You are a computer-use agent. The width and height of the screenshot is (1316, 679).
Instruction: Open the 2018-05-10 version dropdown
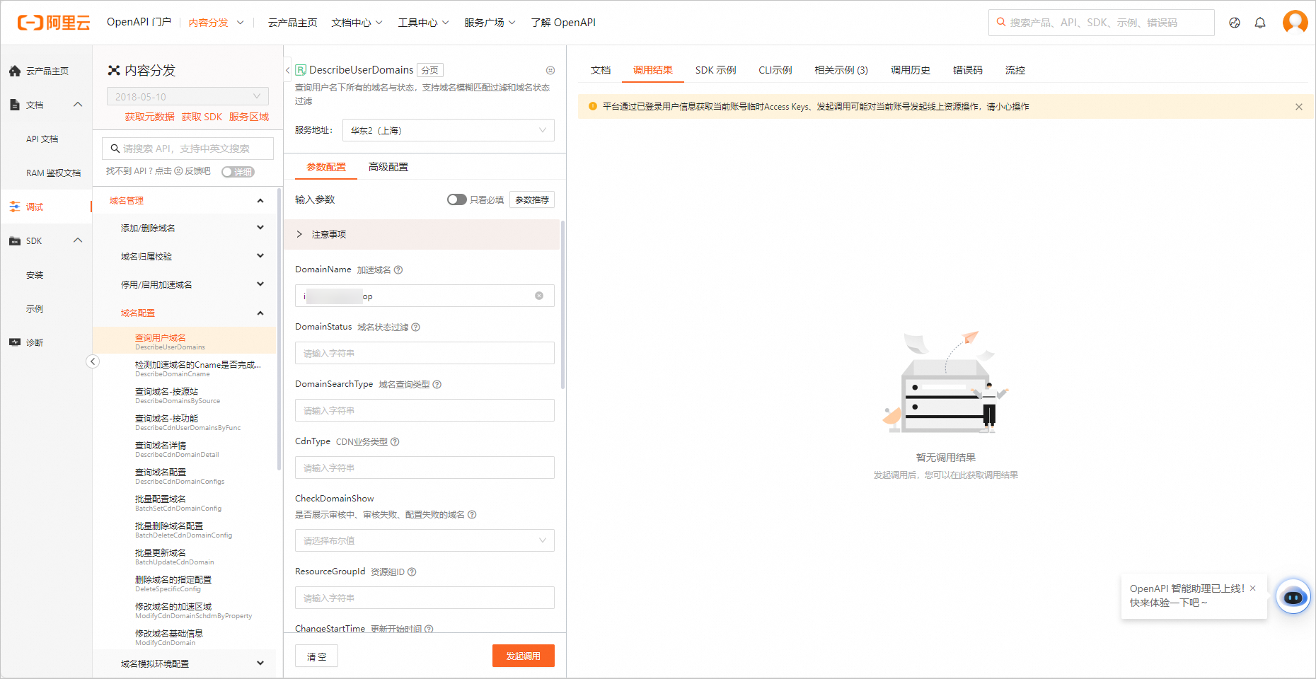(x=187, y=97)
